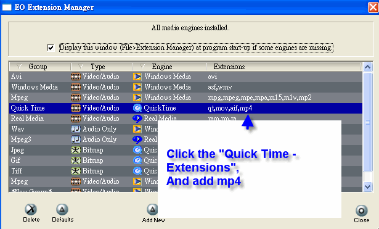Click Audio Only music icon in Wav row
This screenshot has width=379, height=229.
tap(75, 129)
